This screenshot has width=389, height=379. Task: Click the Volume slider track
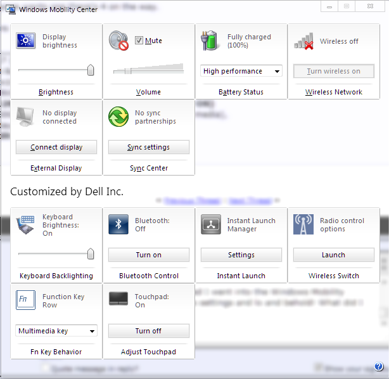148,72
